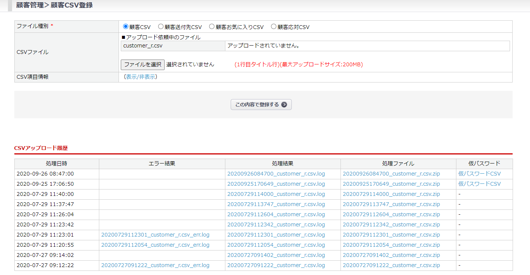Open 20200729113747_customer_r.csv.log result link
Image resolution: width=530 pixels, height=275 pixels.
point(276,204)
